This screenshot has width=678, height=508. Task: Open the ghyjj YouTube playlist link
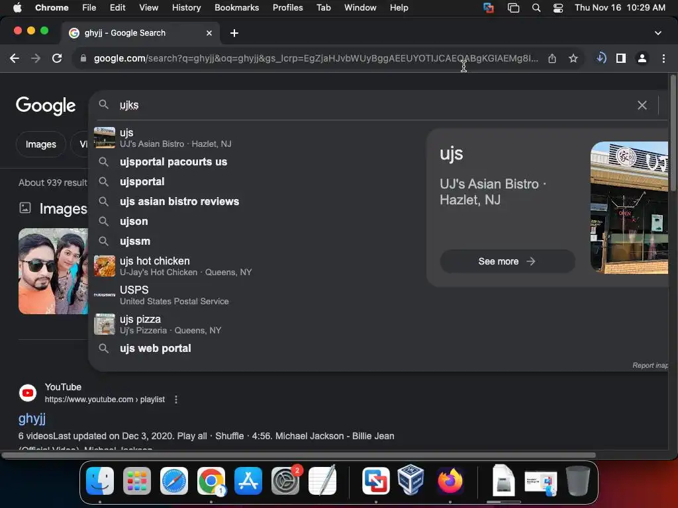point(32,418)
